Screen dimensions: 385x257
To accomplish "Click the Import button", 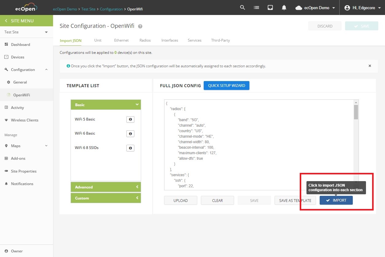I will pos(336,200).
